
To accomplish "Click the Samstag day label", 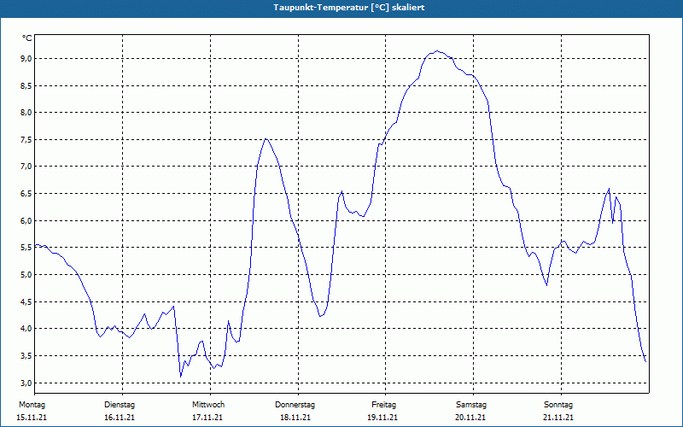I will (x=471, y=405).
